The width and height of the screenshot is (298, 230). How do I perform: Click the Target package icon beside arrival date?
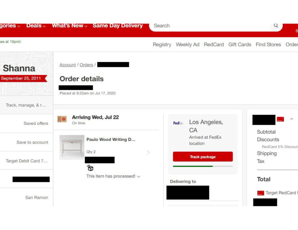tap(62, 119)
